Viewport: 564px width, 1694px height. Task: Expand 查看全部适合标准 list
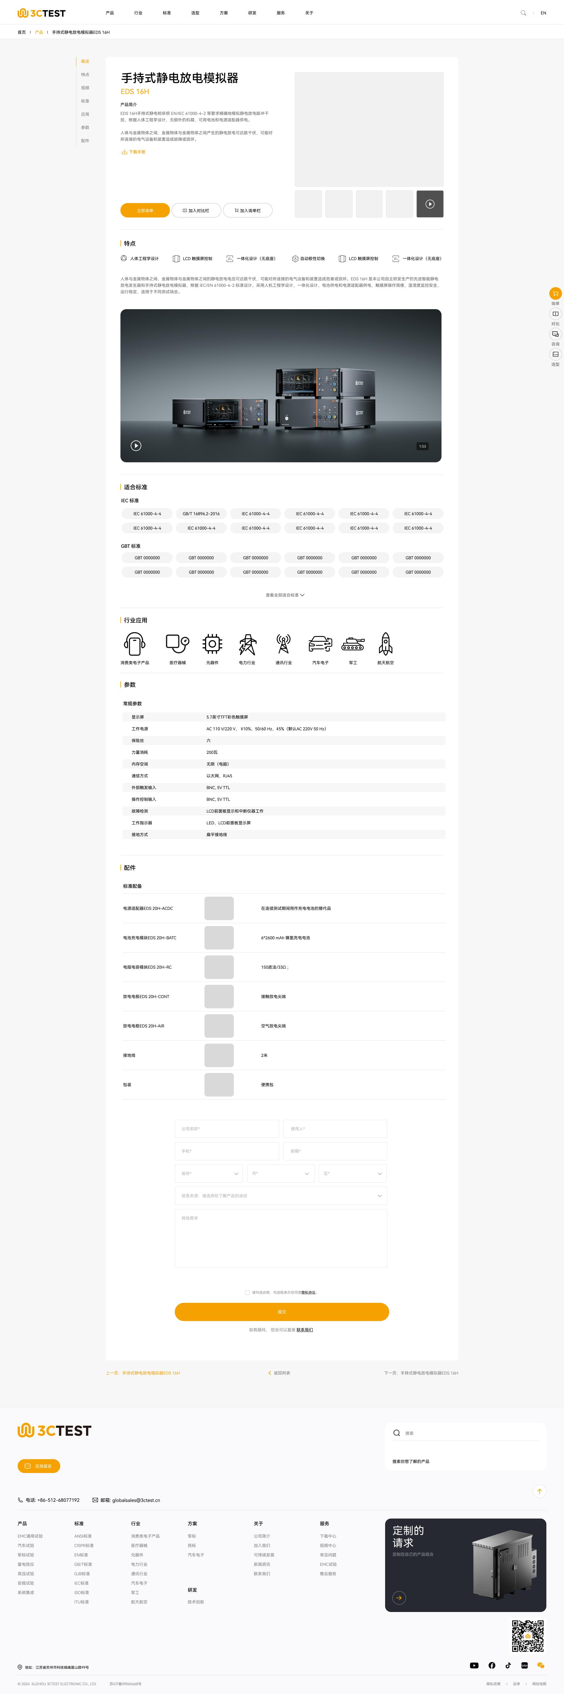click(x=285, y=595)
